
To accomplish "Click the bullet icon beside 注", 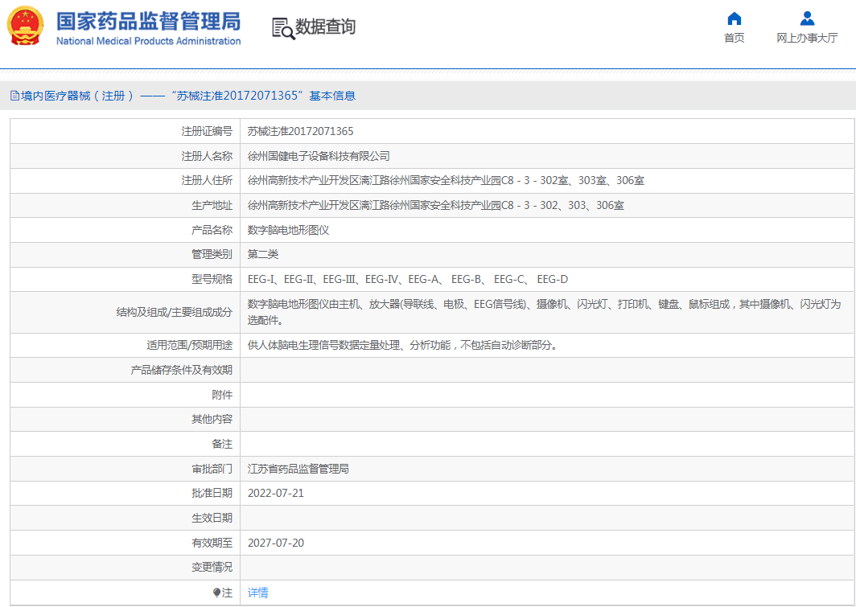I will 216,593.
